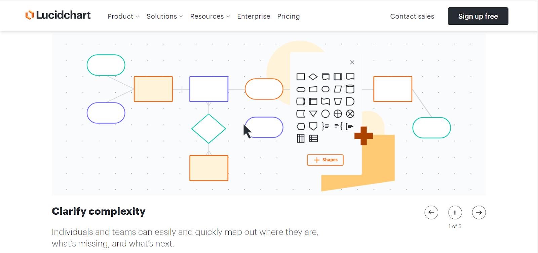Viewport: 538px width, 253px height.
Task: Select the parallelogram shape icon
Action: 337,89
